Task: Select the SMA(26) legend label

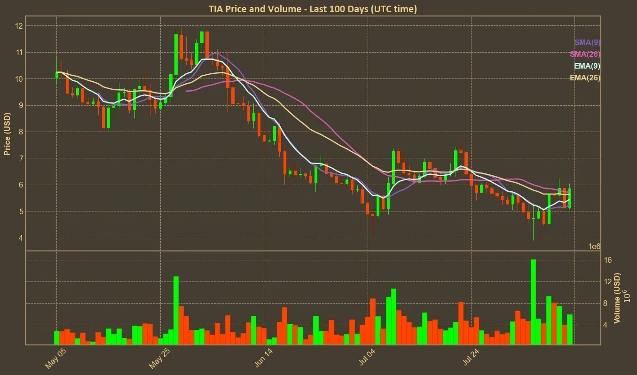Action: pyautogui.click(x=585, y=55)
